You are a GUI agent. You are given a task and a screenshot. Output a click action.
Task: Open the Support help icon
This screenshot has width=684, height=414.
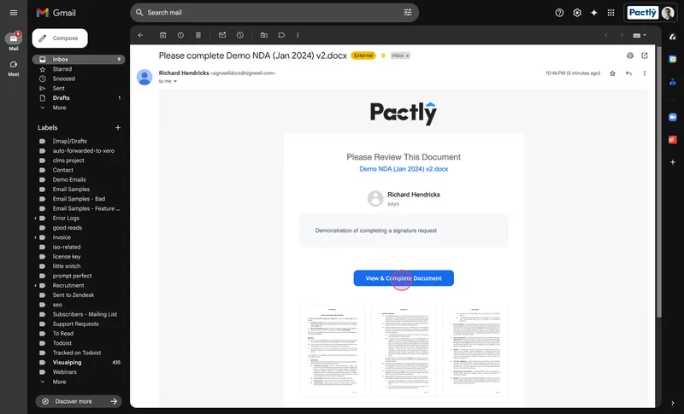click(x=559, y=13)
